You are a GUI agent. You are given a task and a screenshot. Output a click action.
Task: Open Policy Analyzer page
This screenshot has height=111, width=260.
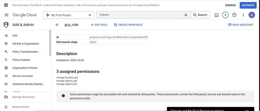coord(21,60)
